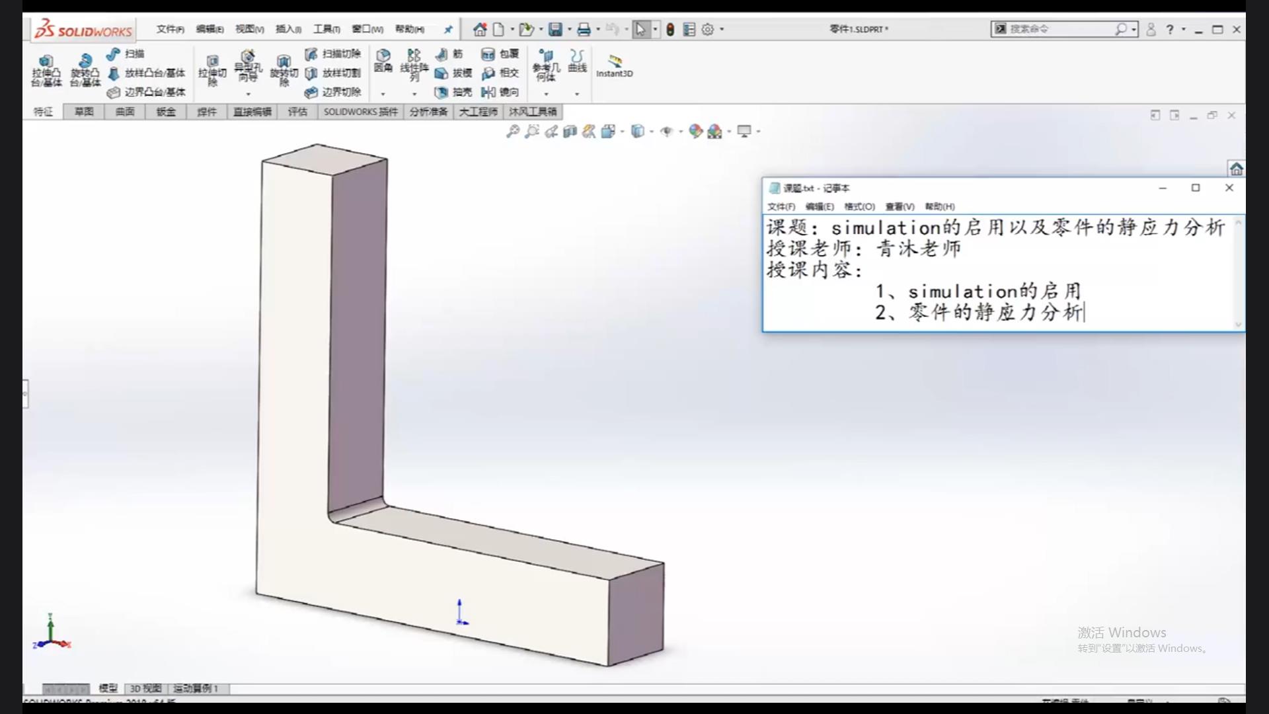Click the Home icon in top toolbar
Screen dimensions: 1269x714
point(480,29)
